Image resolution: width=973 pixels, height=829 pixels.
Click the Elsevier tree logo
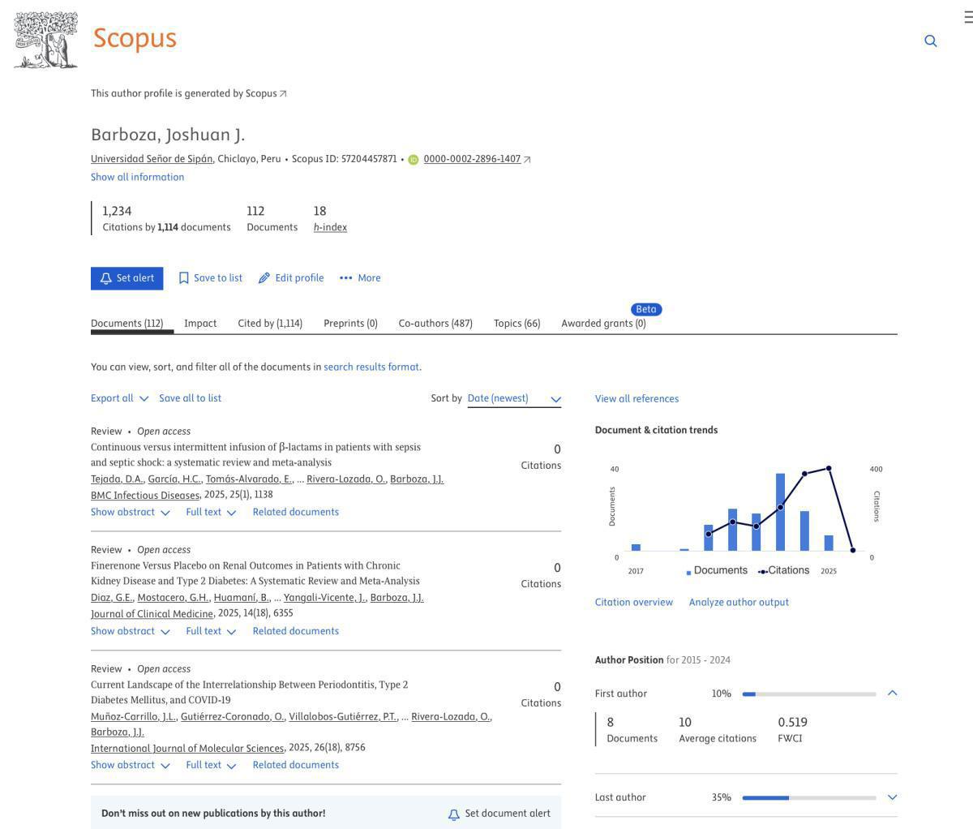pos(46,40)
